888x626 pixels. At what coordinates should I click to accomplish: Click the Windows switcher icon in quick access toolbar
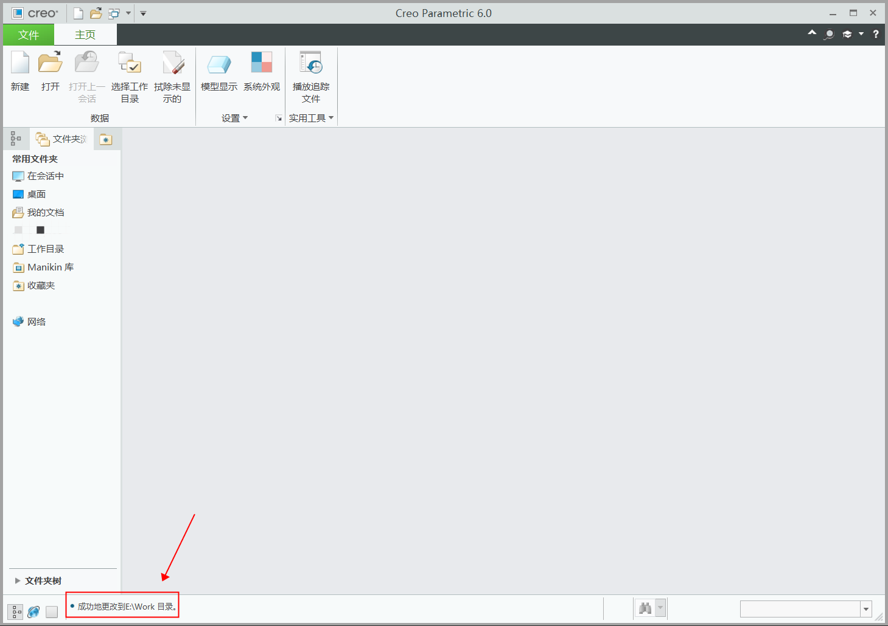pyautogui.click(x=114, y=13)
